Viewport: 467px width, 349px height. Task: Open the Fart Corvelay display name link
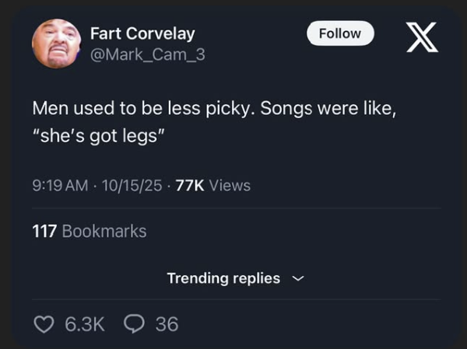pyautogui.click(x=142, y=33)
